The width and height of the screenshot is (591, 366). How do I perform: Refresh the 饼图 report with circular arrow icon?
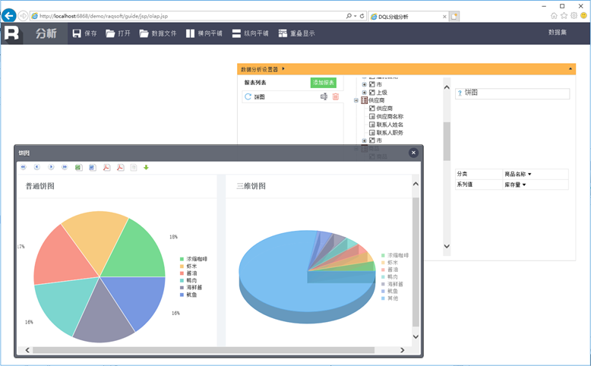(248, 97)
